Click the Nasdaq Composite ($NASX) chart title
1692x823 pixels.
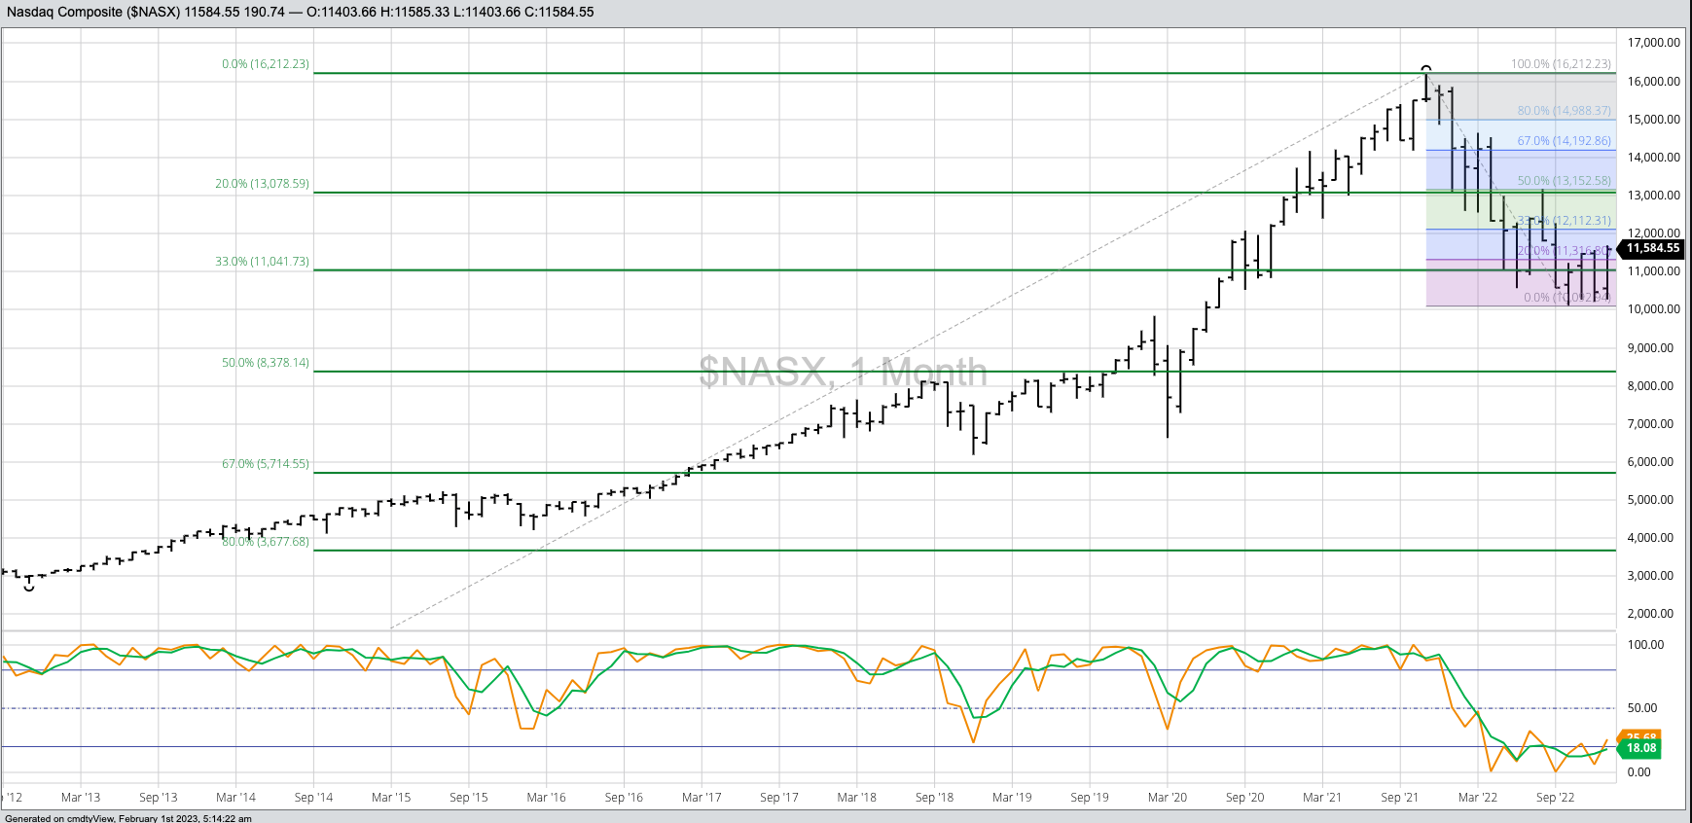coord(92,12)
